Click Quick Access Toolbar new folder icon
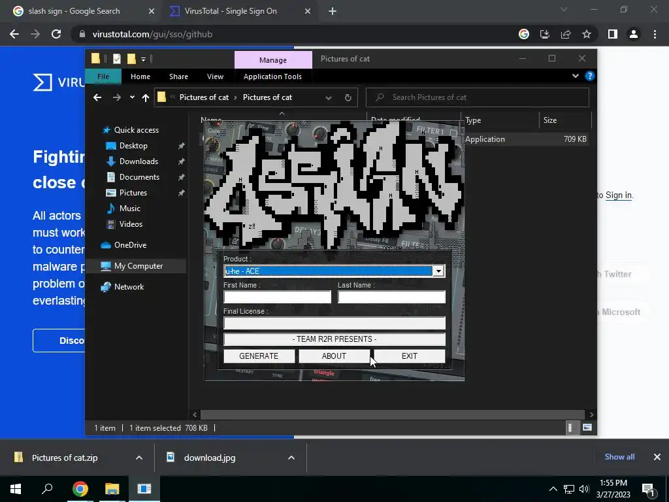The image size is (669, 502). (x=131, y=59)
